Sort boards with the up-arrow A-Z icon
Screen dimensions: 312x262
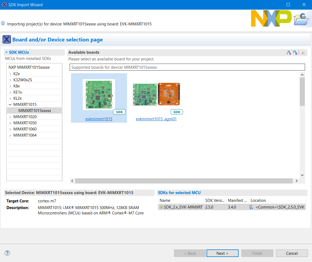coord(295,52)
